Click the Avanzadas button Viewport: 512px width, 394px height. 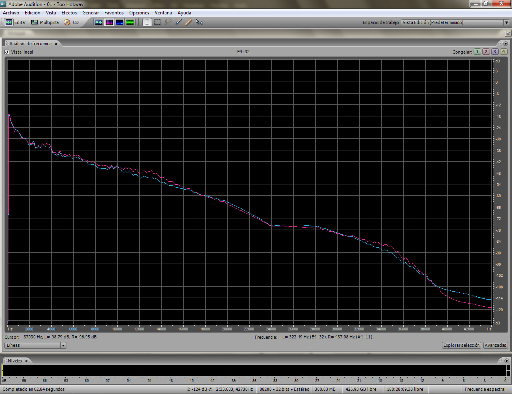click(x=495, y=345)
